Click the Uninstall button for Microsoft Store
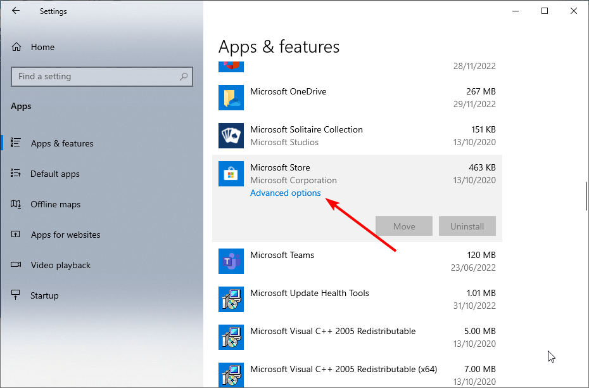Image resolution: width=589 pixels, height=388 pixels. click(467, 226)
